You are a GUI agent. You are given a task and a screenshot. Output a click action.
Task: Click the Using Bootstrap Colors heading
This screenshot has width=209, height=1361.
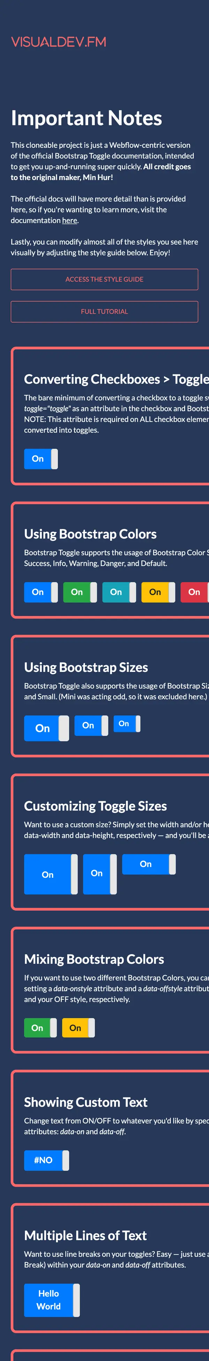coord(90,534)
